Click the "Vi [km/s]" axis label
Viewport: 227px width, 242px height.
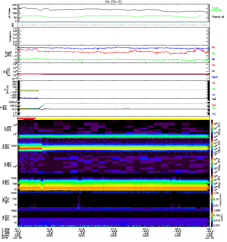[7, 90]
